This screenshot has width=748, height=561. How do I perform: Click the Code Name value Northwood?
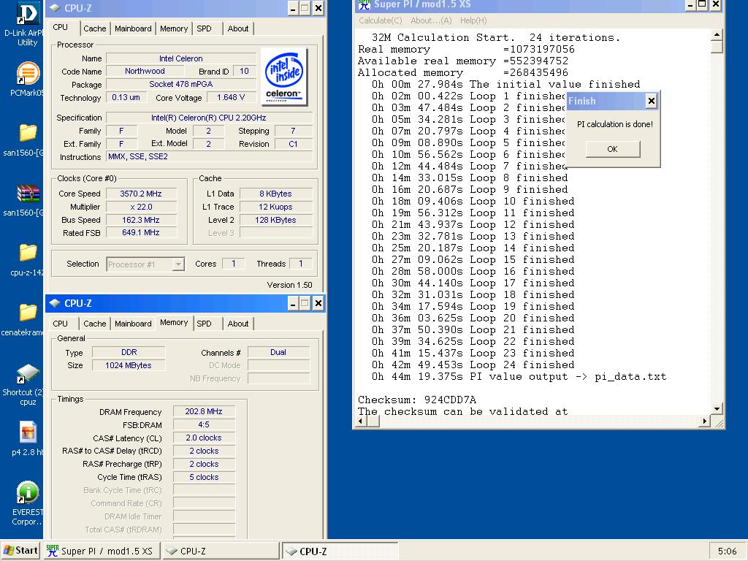pyautogui.click(x=145, y=71)
